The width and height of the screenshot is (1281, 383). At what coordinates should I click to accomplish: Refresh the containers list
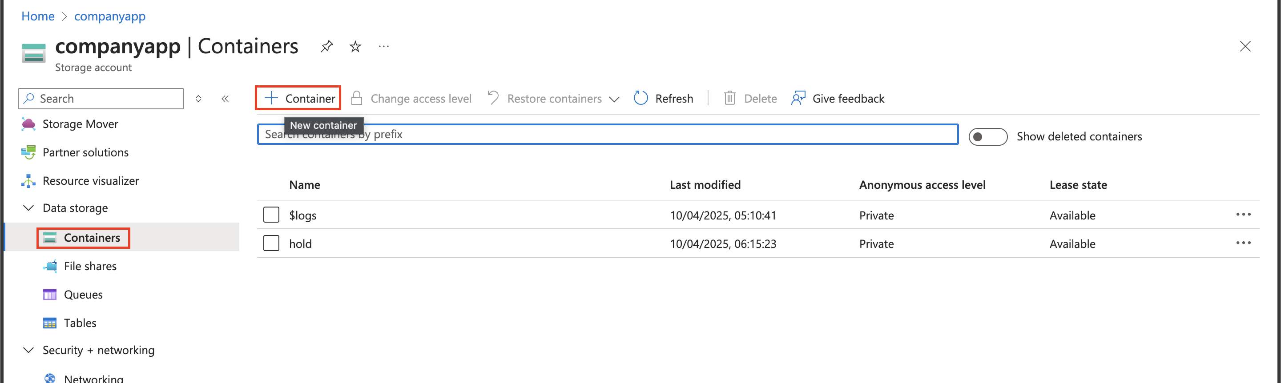pyautogui.click(x=663, y=98)
